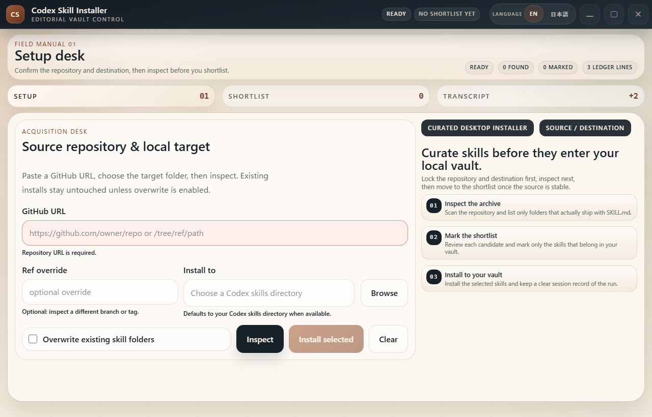
Task: Switch language to 日本語
Action: coord(559,14)
